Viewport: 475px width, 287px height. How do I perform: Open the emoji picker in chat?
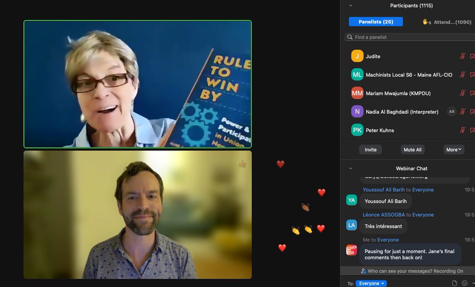click(x=465, y=283)
